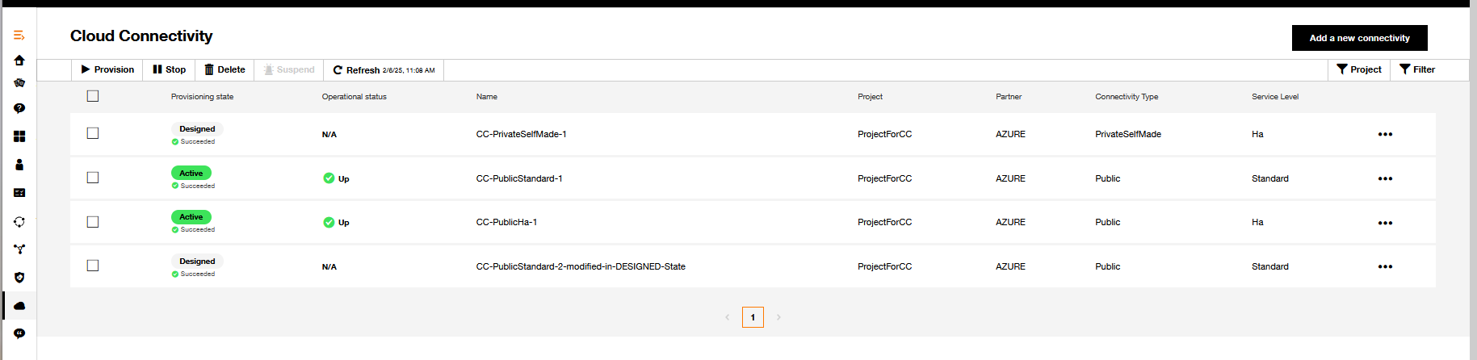Open the Project filter dropdown

[x=1359, y=69]
